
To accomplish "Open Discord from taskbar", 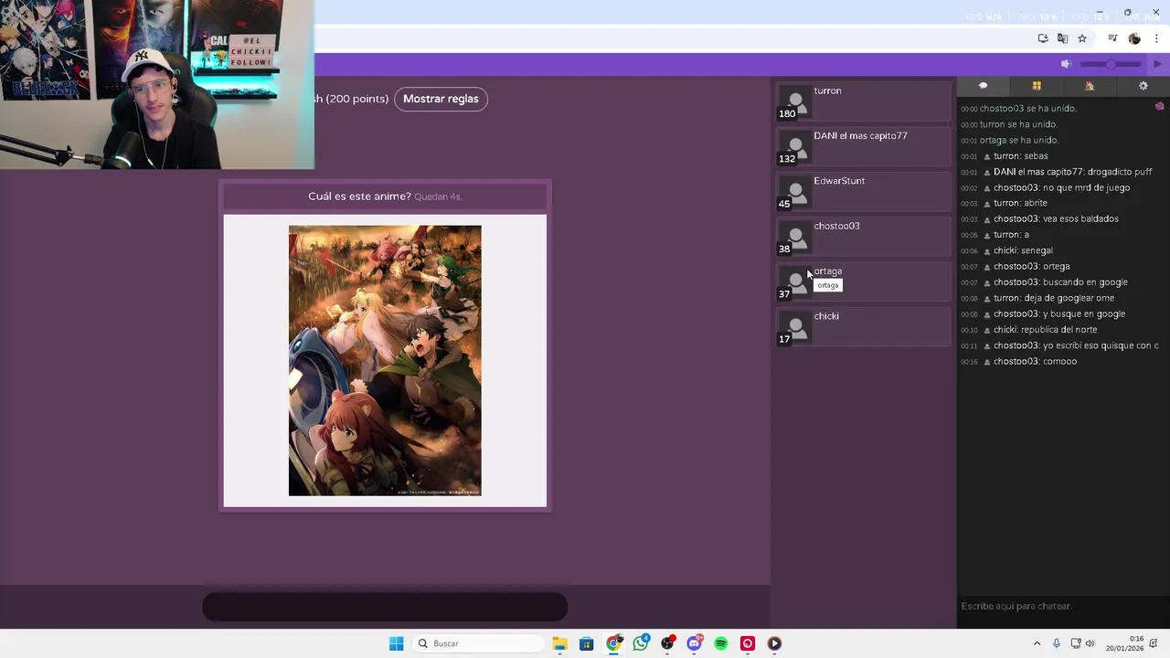I will (694, 643).
